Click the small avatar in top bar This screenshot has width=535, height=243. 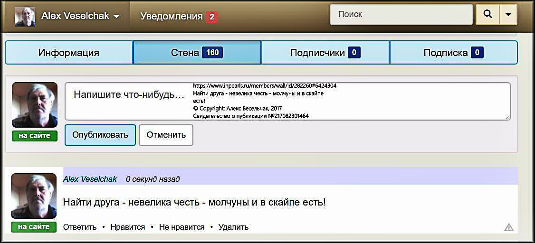coord(25,17)
